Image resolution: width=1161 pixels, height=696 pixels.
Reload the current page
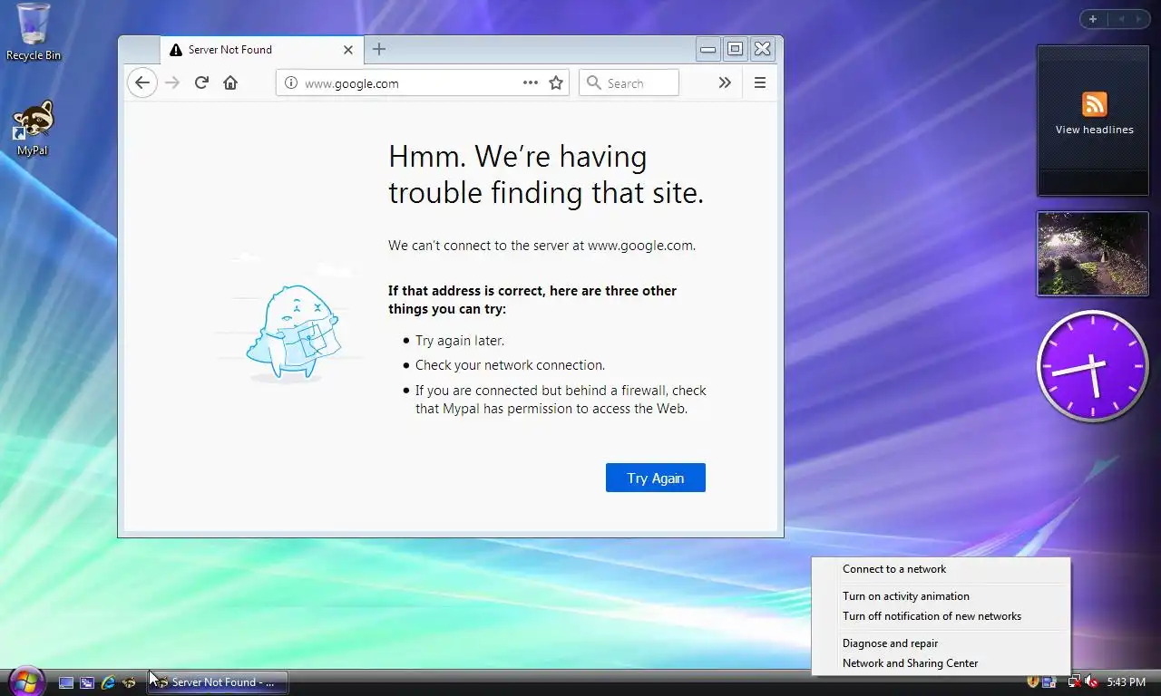[x=201, y=82]
